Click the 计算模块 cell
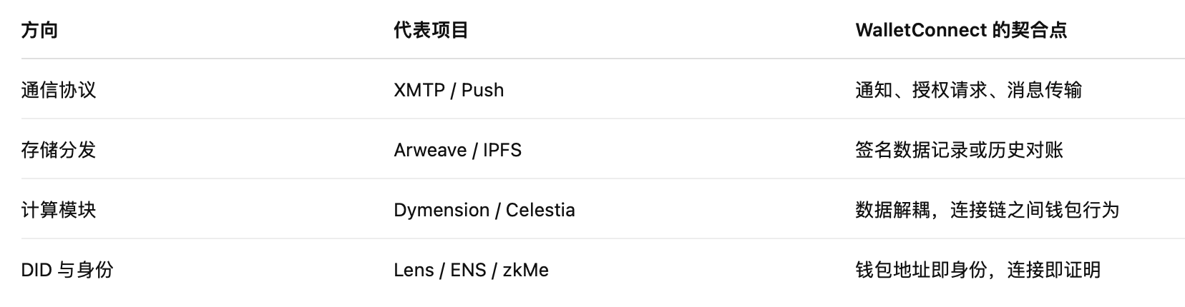 tap(59, 210)
